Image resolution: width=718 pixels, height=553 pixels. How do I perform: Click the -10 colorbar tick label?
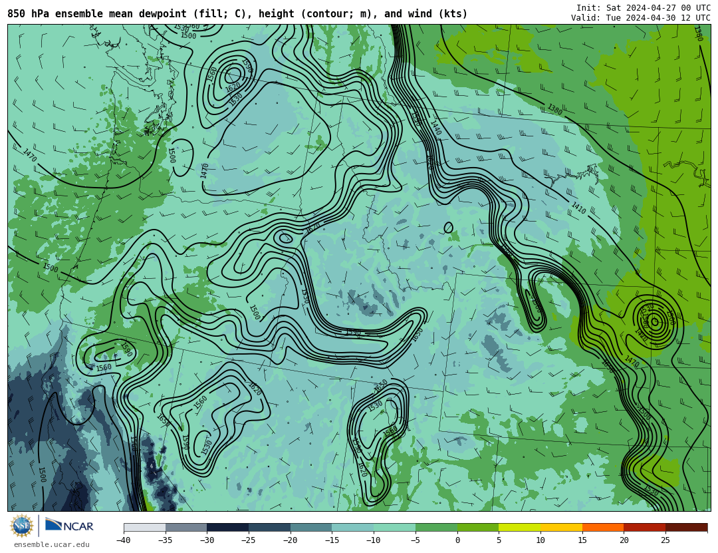(373, 540)
